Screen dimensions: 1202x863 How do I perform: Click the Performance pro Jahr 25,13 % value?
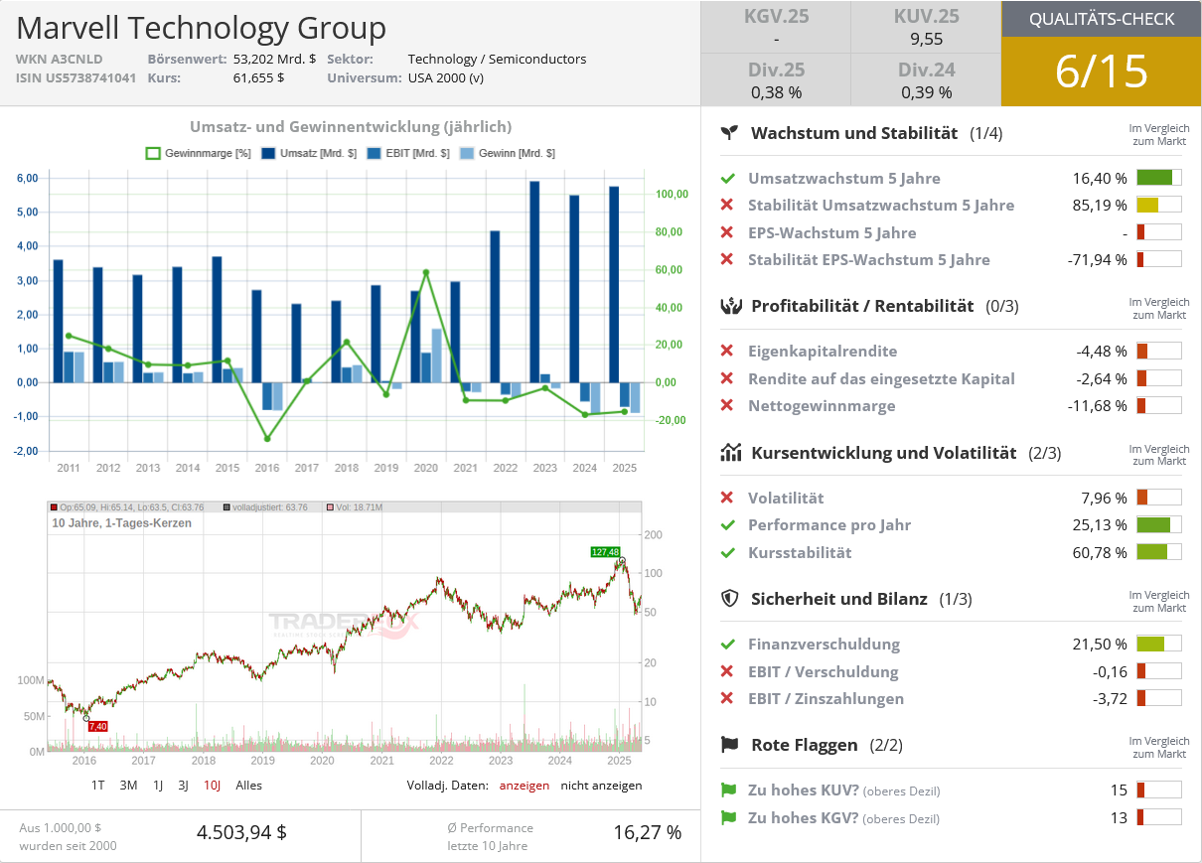click(x=1100, y=525)
